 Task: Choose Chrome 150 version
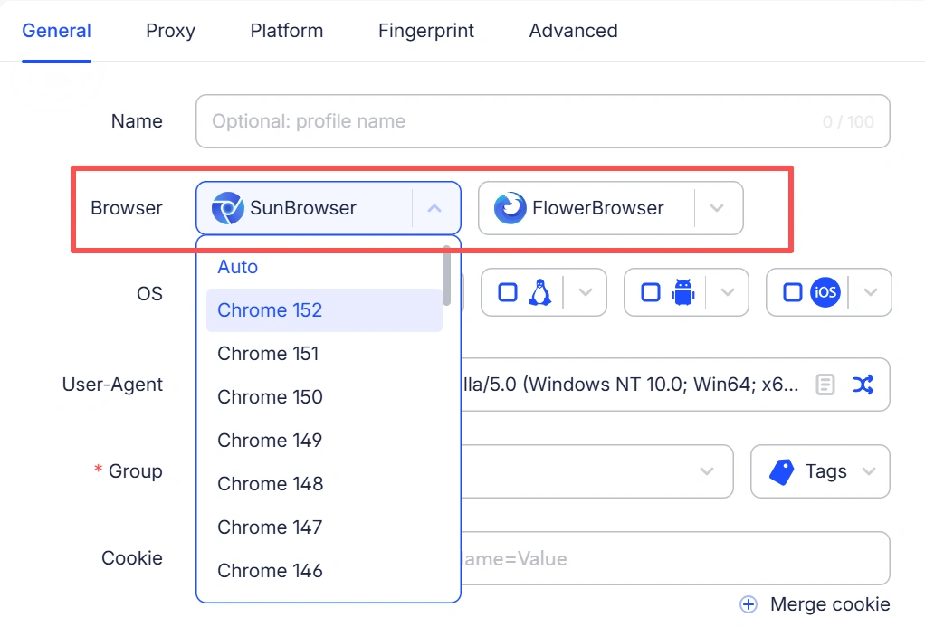click(324, 397)
